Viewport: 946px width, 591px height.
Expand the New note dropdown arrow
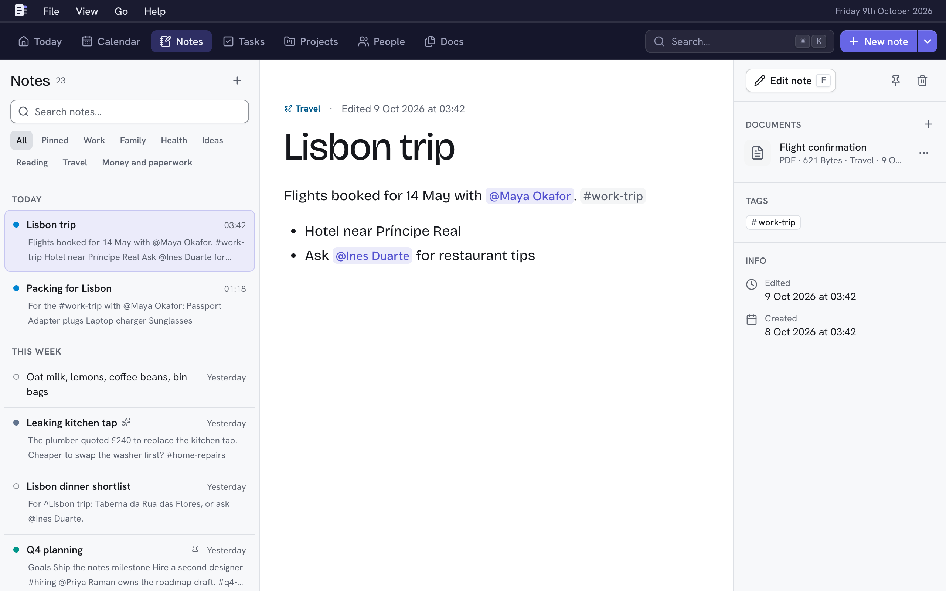[927, 41]
